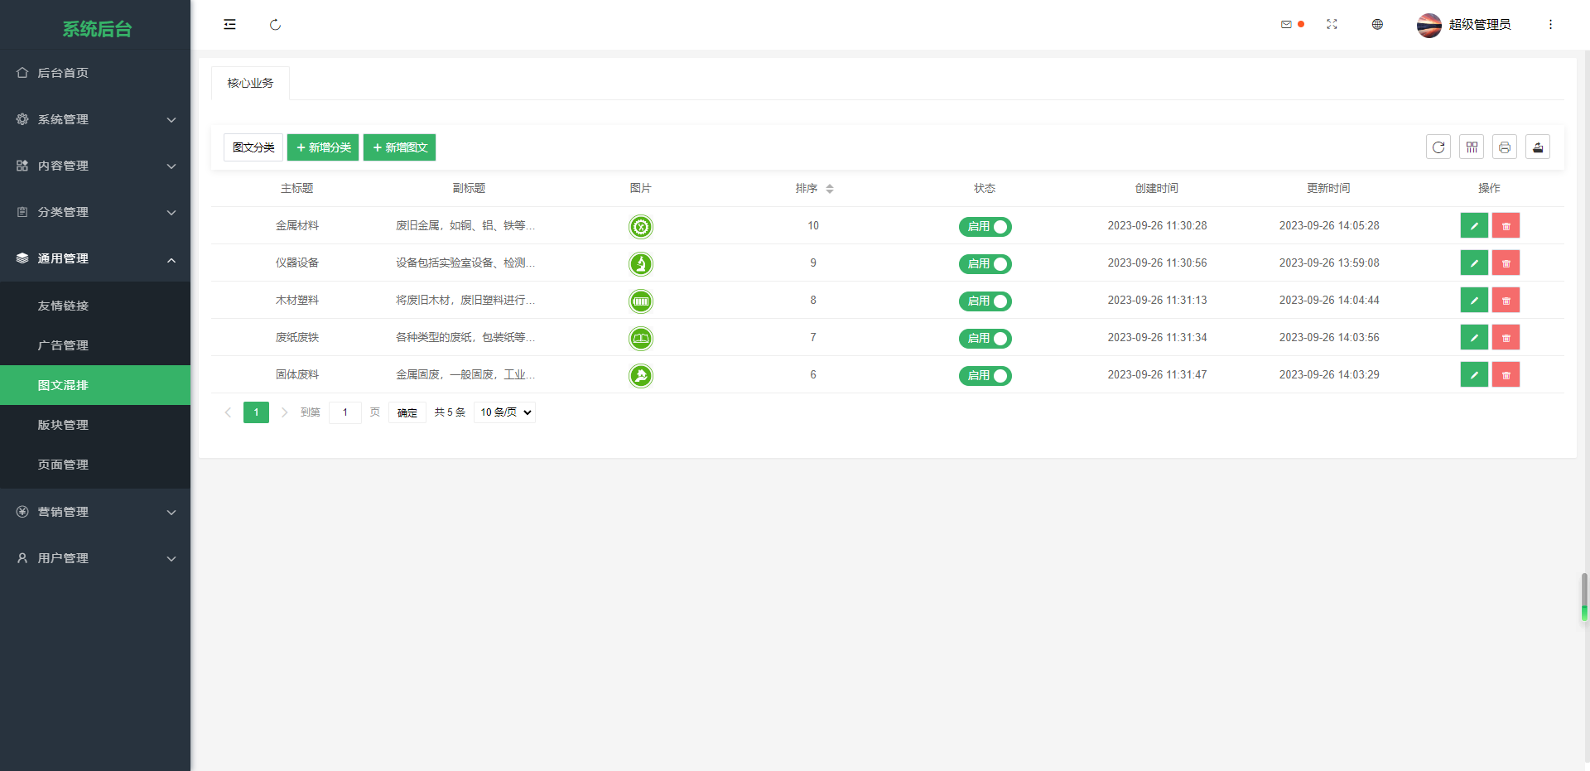Screen dimensions: 1590x771
Task: Disable the 启用 switch for 金属材料
Action: [985, 227]
